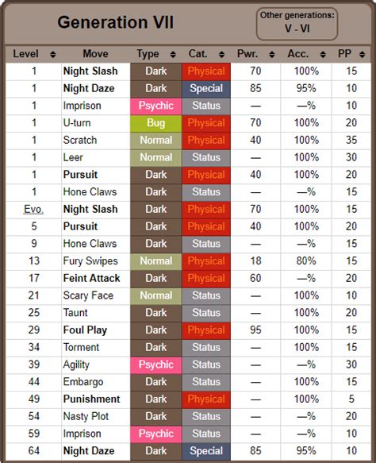Select the Bug type cell for U-turn
The height and width of the screenshot is (463, 376).
tap(155, 123)
